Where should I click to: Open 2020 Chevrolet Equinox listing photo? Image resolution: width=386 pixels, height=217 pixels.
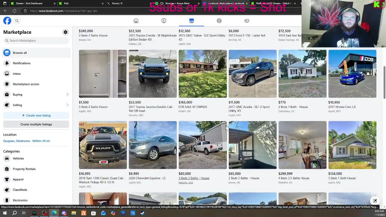pyautogui.click(x=153, y=145)
